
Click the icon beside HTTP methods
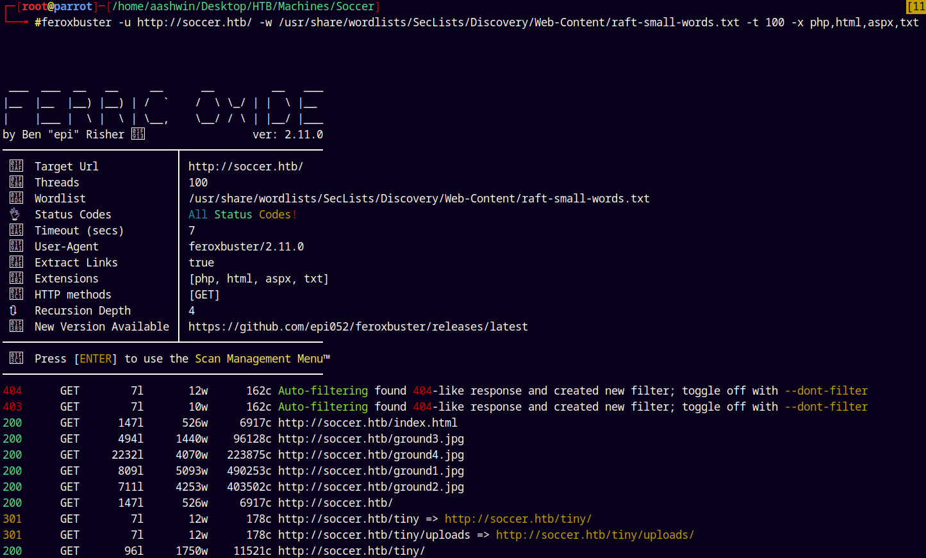pyautogui.click(x=16, y=294)
